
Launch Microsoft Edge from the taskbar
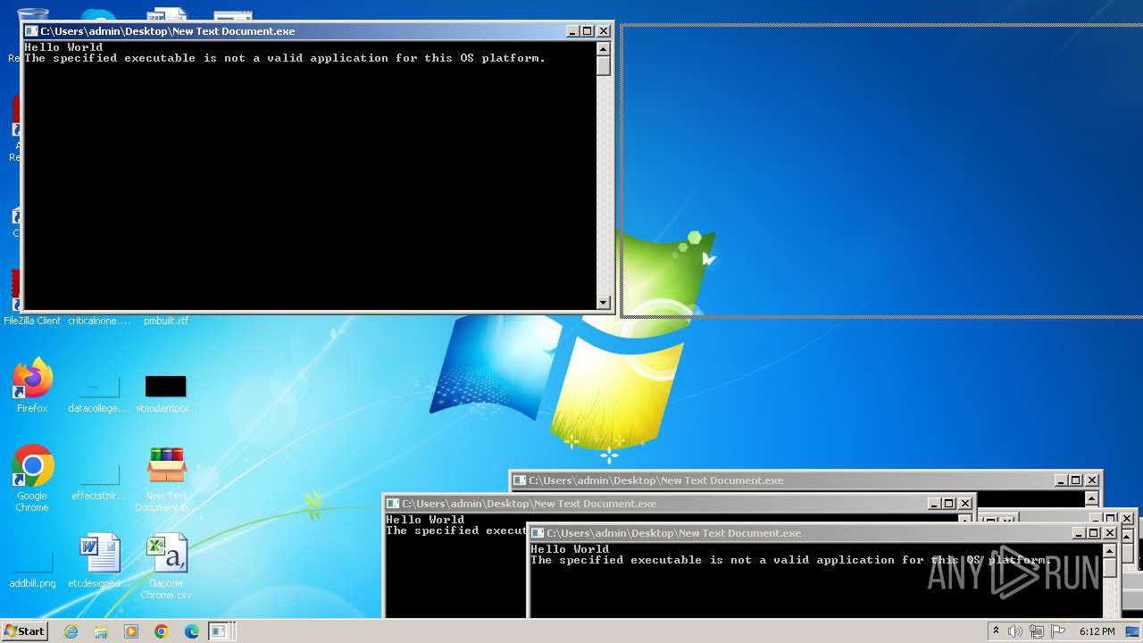pos(192,631)
